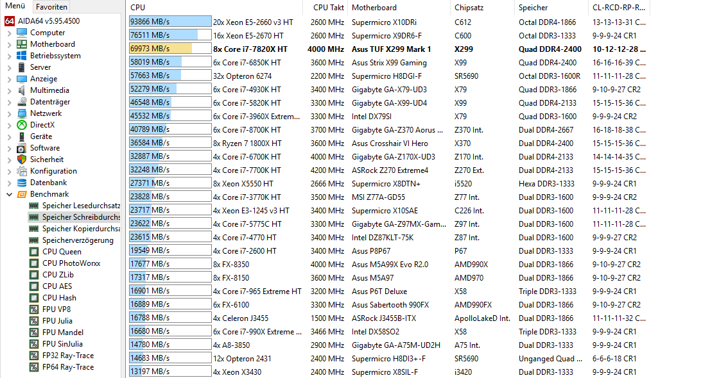This screenshot has width=701, height=378.
Task: Expand the Server tree node
Action: pyautogui.click(x=10, y=68)
